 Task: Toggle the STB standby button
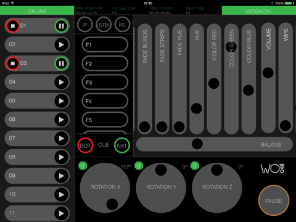(104, 25)
